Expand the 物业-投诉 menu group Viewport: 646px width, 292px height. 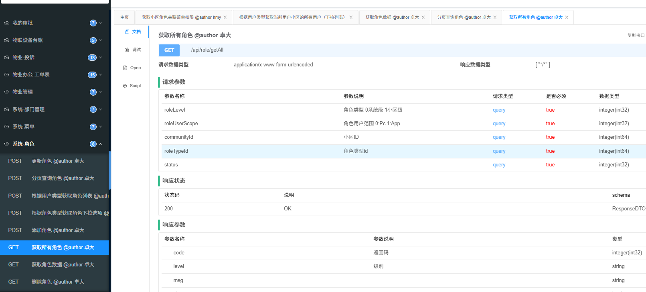[101, 58]
